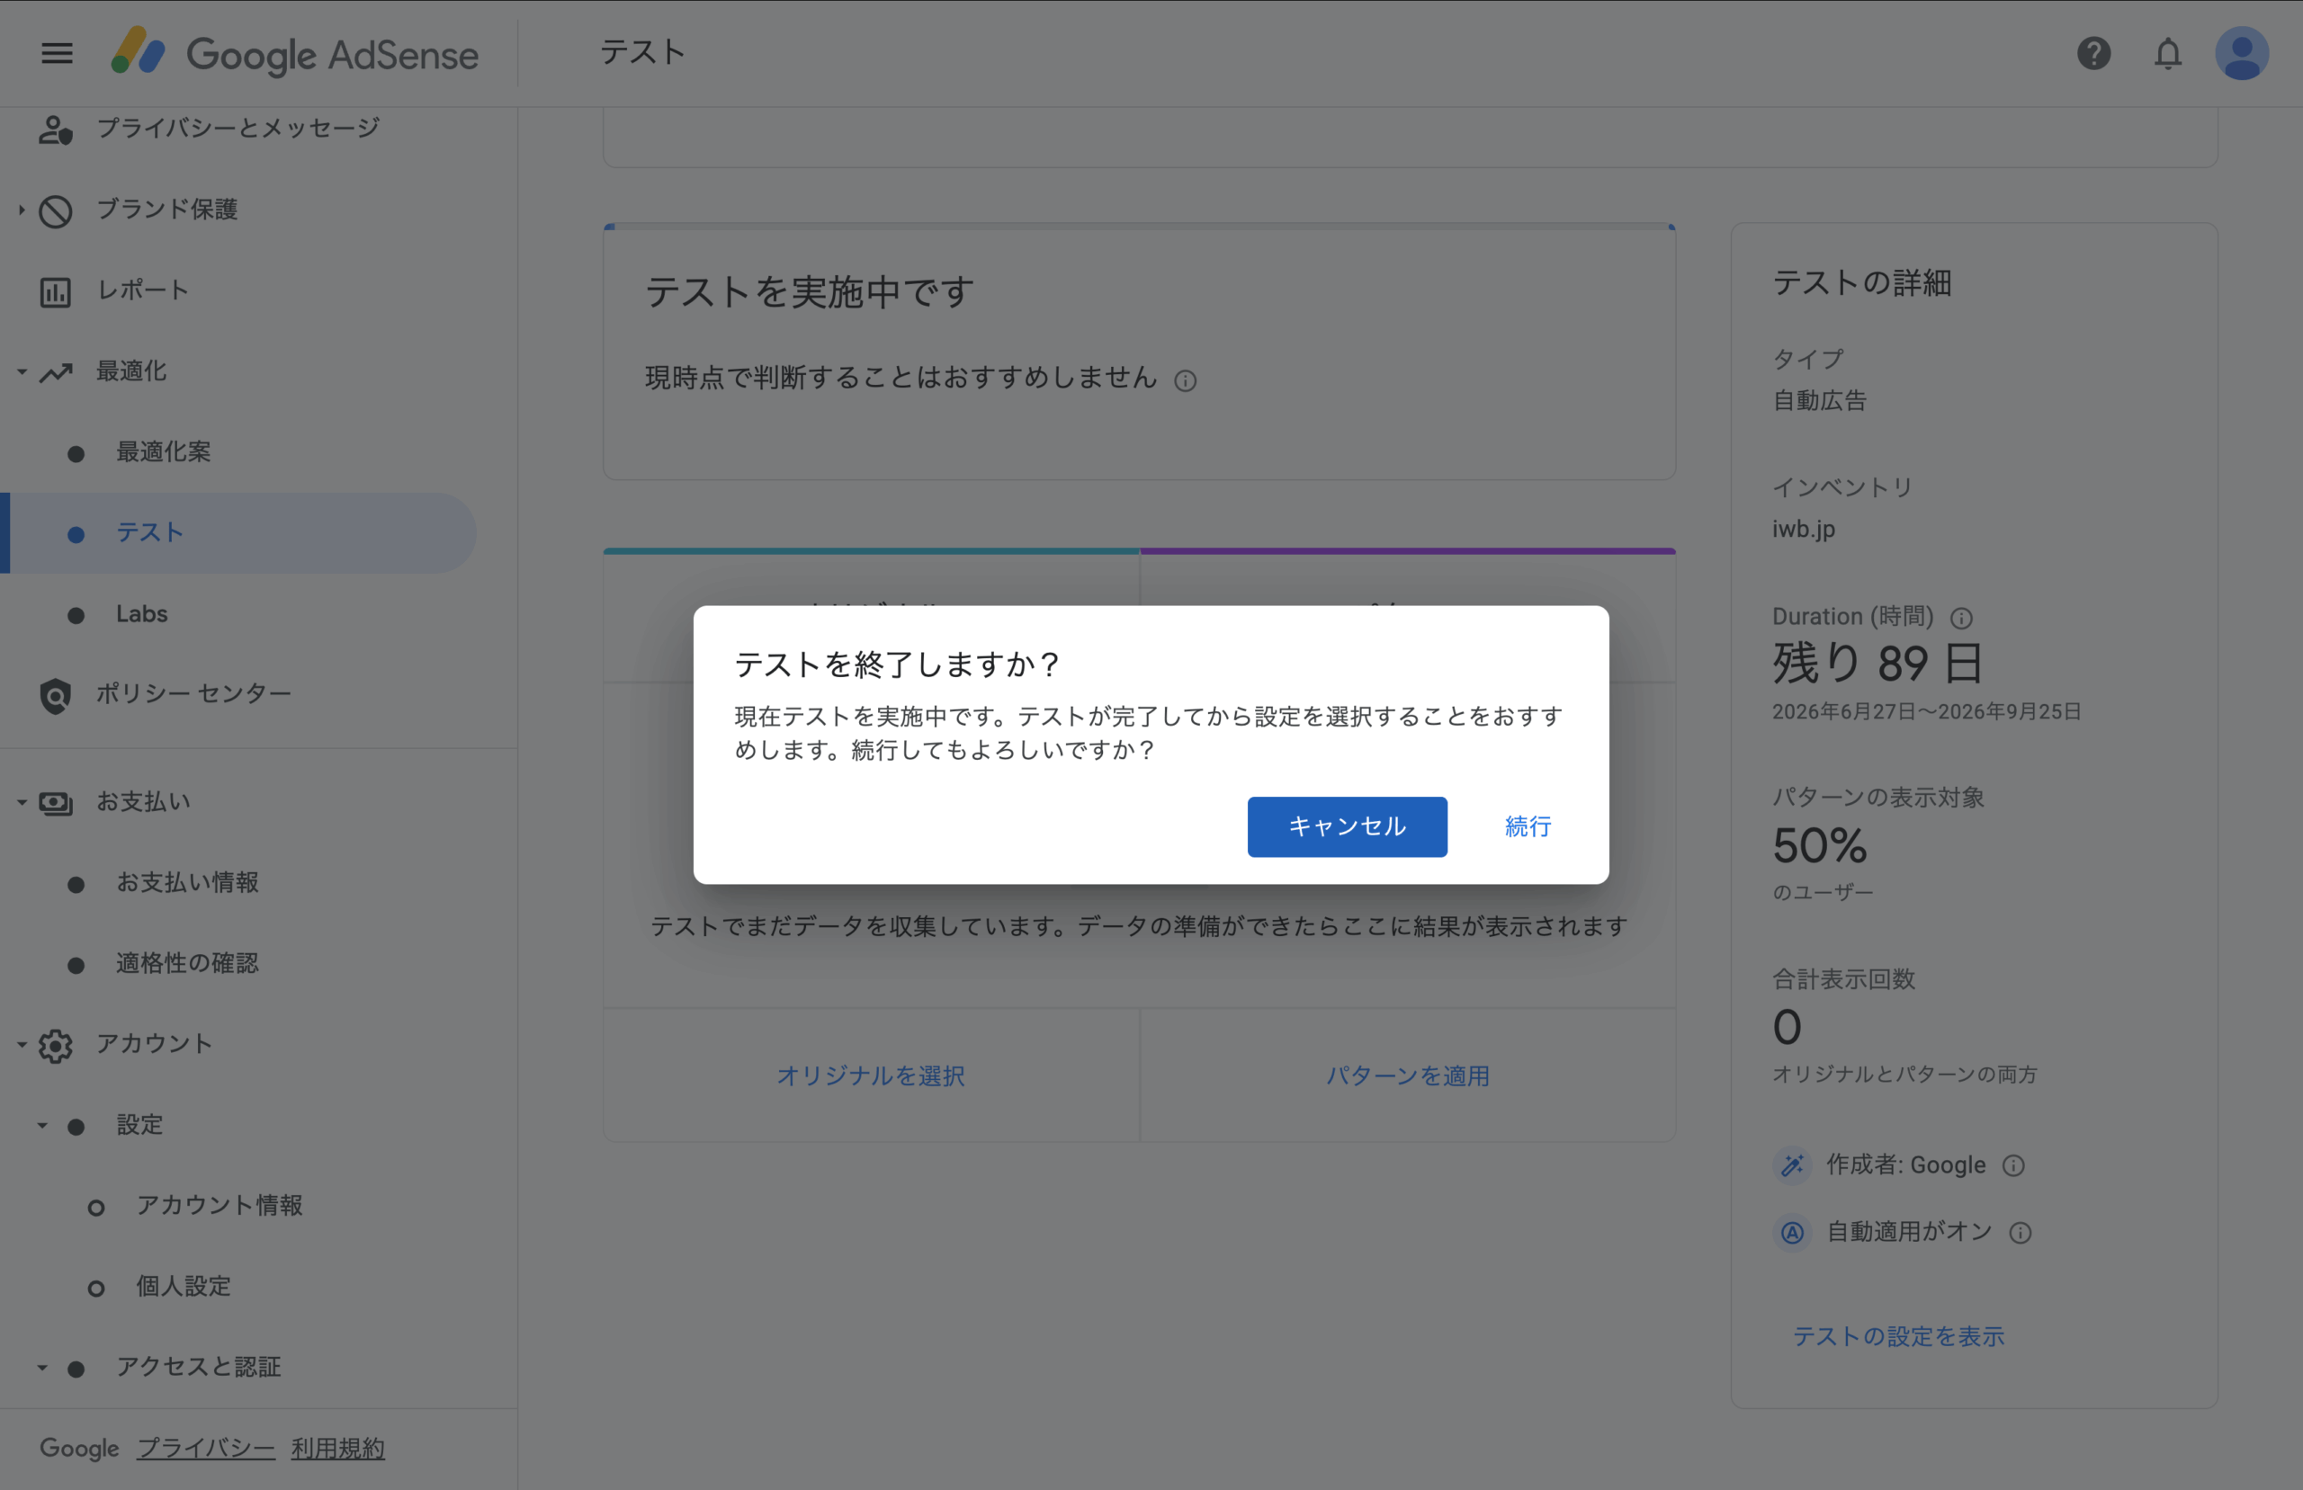The width and height of the screenshot is (2303, 1490).
Task: Click the お支払い money icon
Action: (x=55, y=803)
